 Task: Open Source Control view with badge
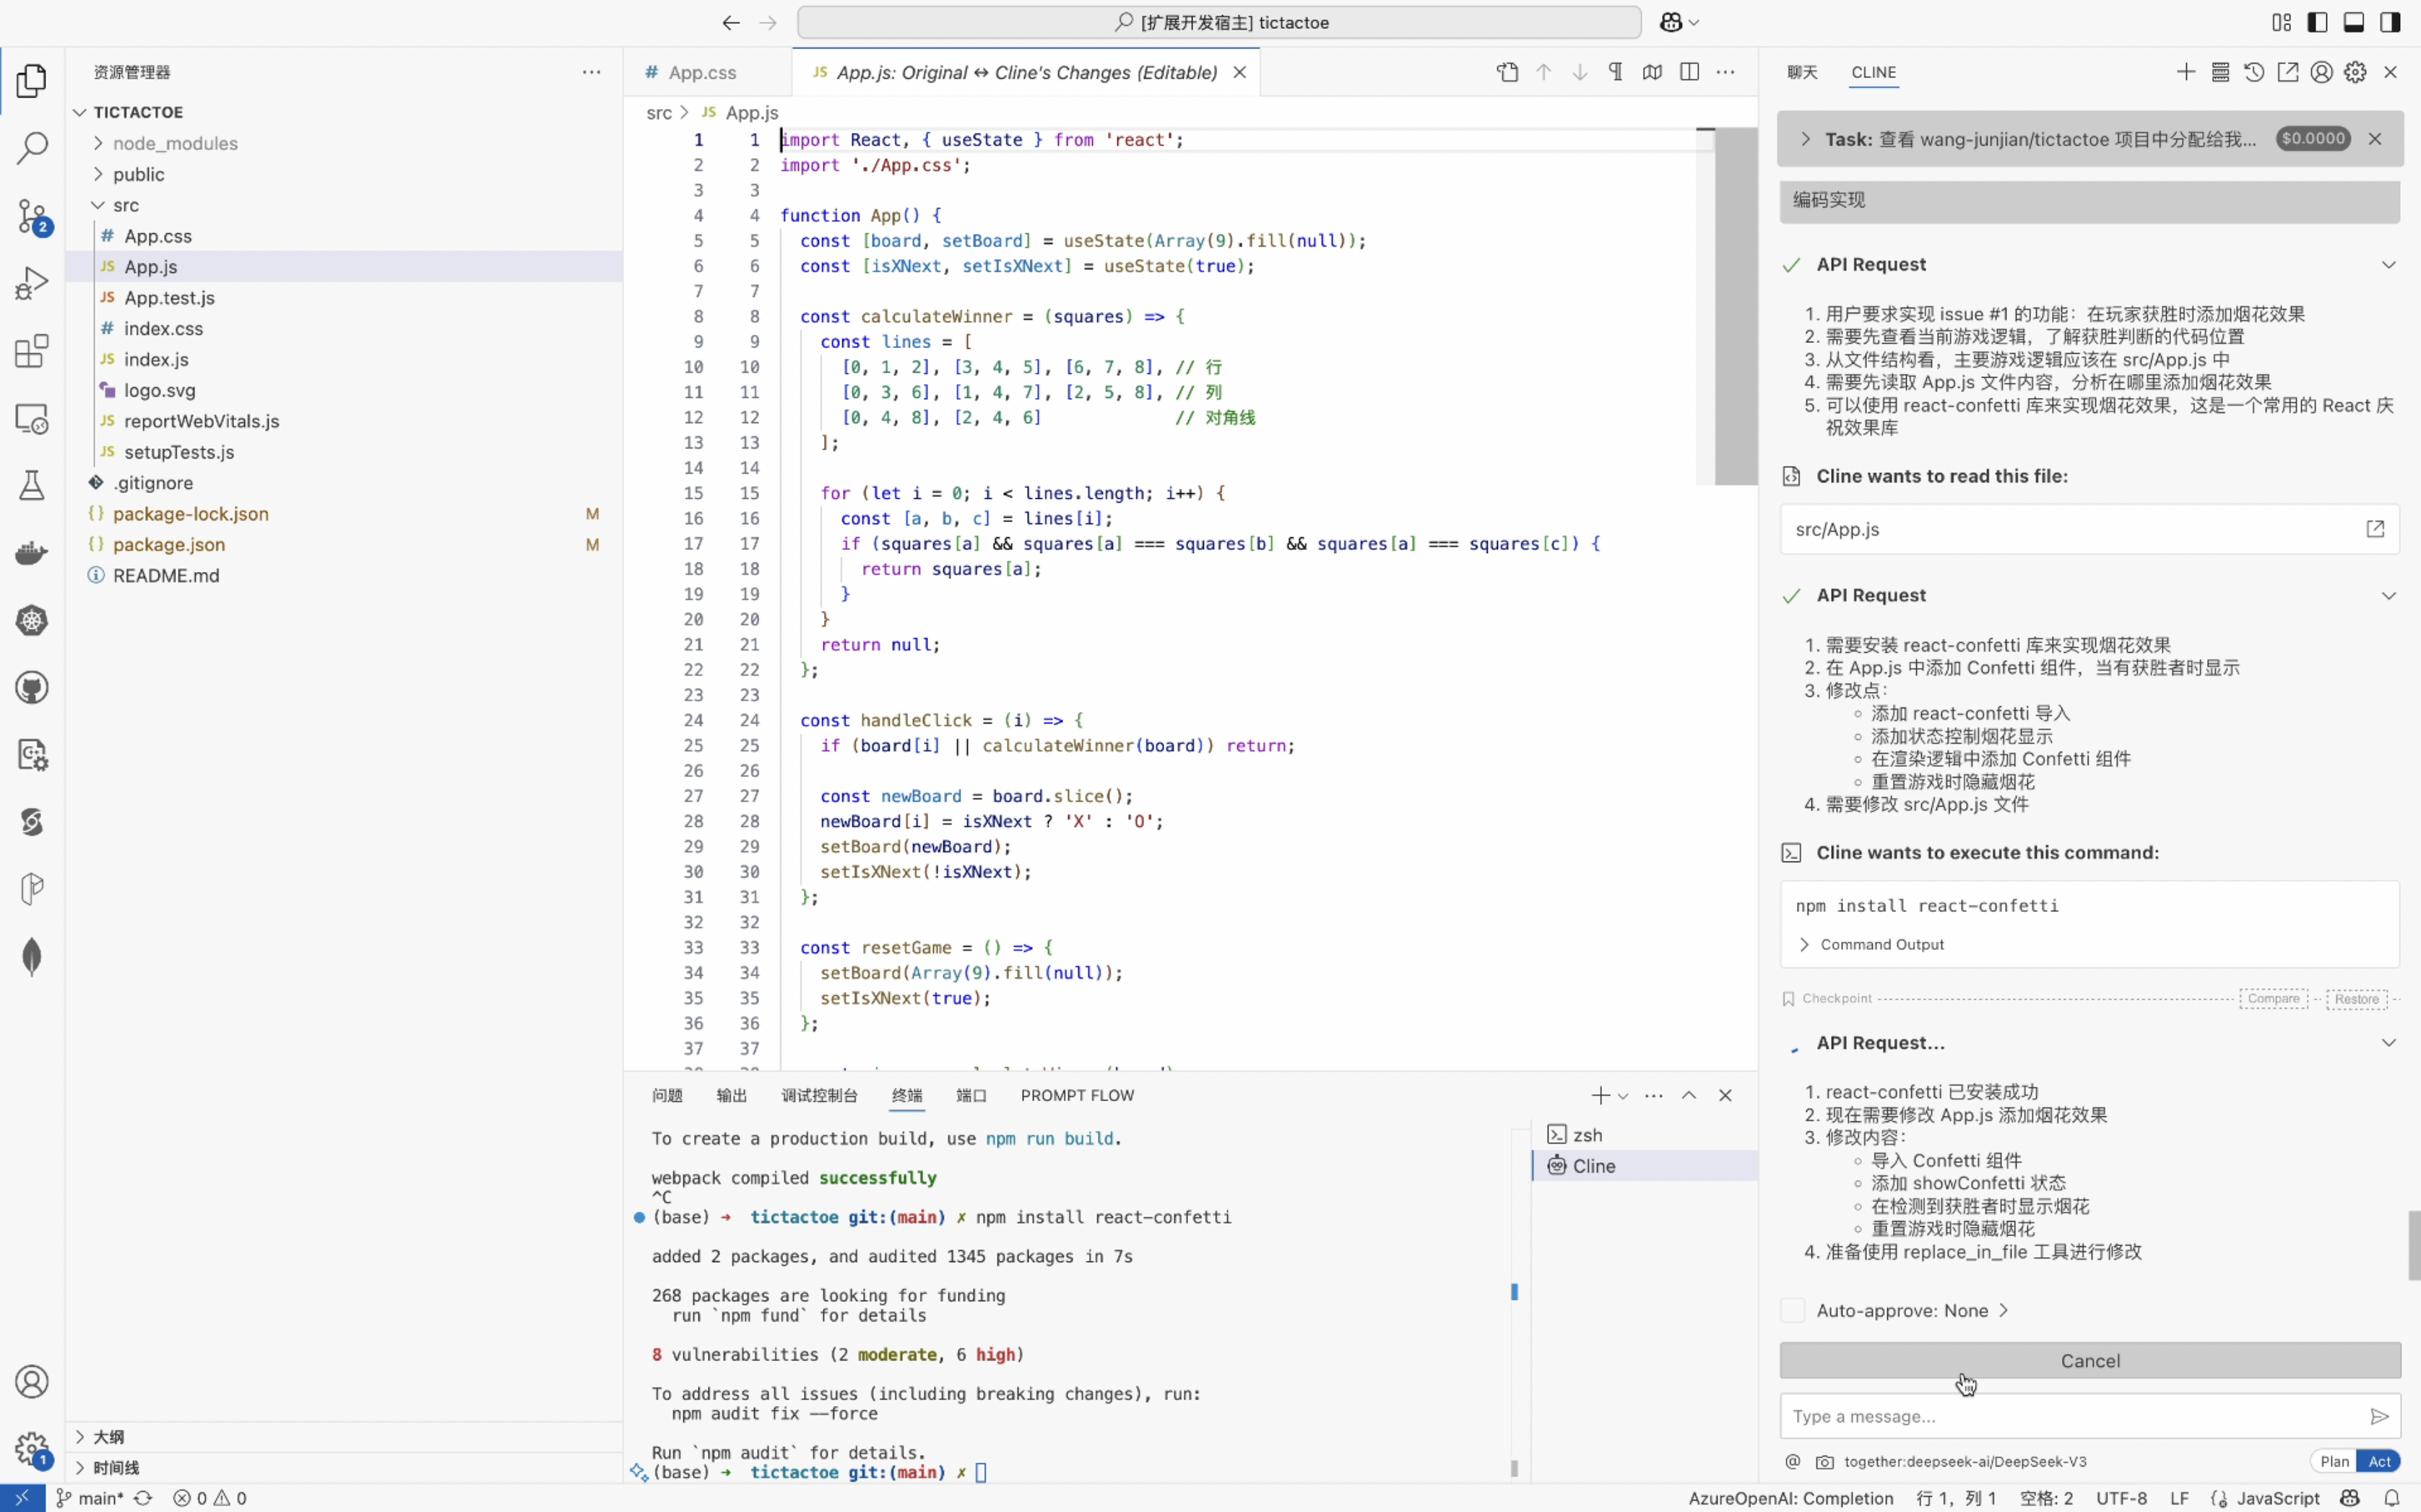tap(32, 216)
